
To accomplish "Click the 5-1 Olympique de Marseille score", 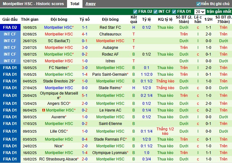I will point(84,95).
